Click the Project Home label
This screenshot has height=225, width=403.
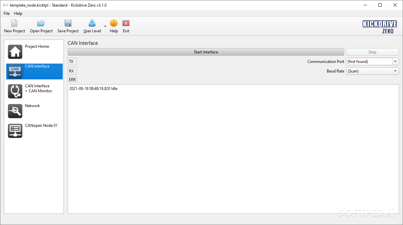coord(37,46)
